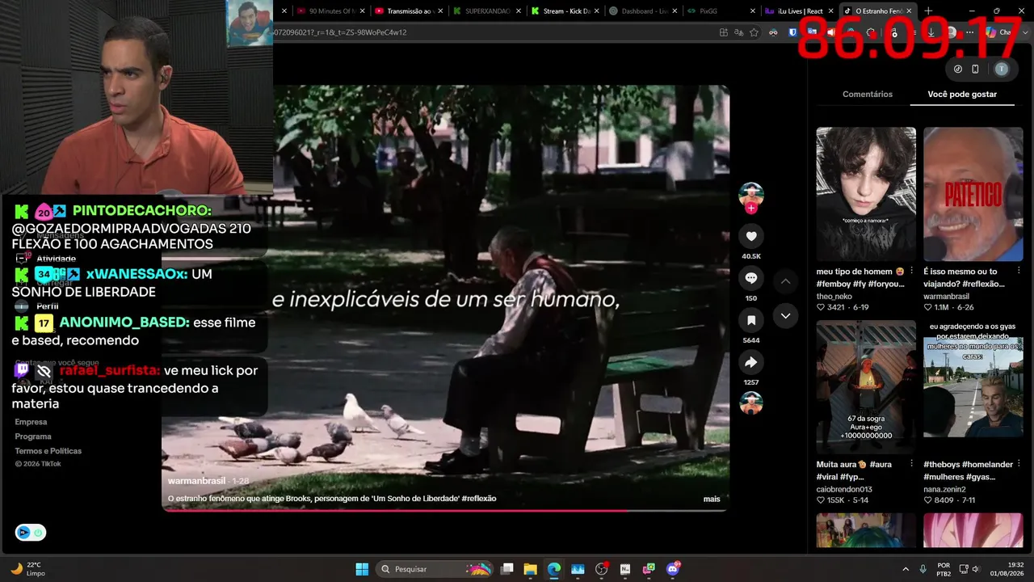
Task: Show hidden system tray icons
Action: pos(905,569)
